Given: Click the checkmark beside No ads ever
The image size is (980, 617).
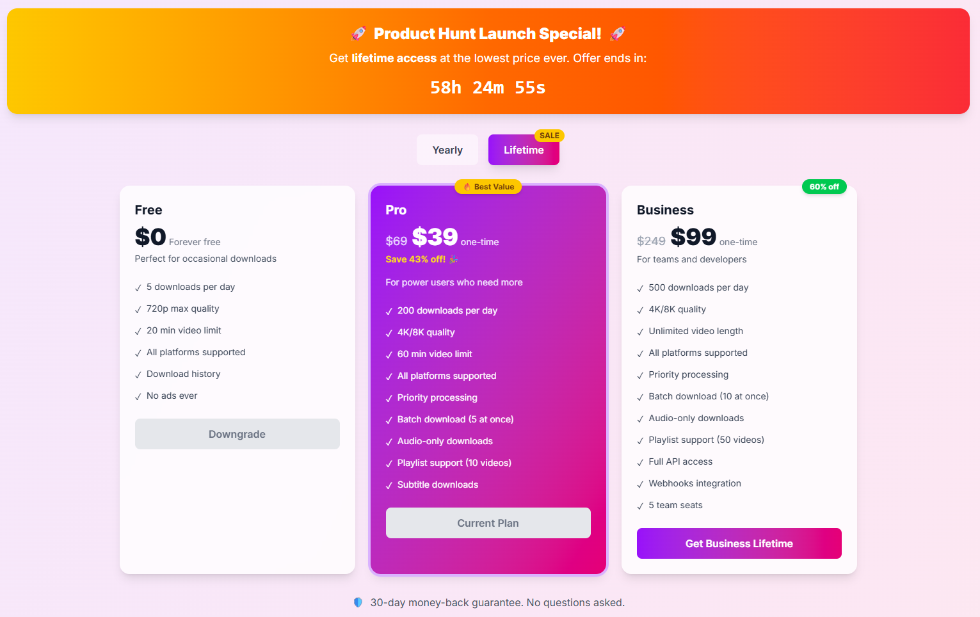Looking at the screenshot, I should 138,396.
